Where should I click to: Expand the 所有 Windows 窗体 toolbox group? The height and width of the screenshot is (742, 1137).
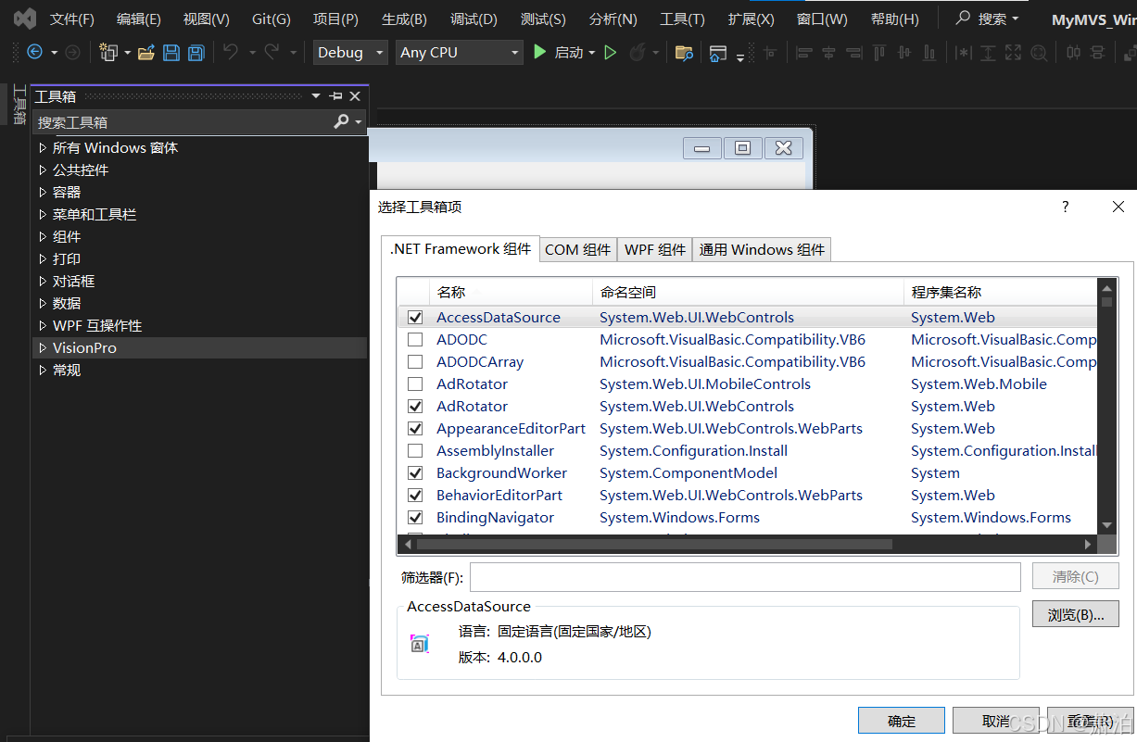tap(43, 147)
